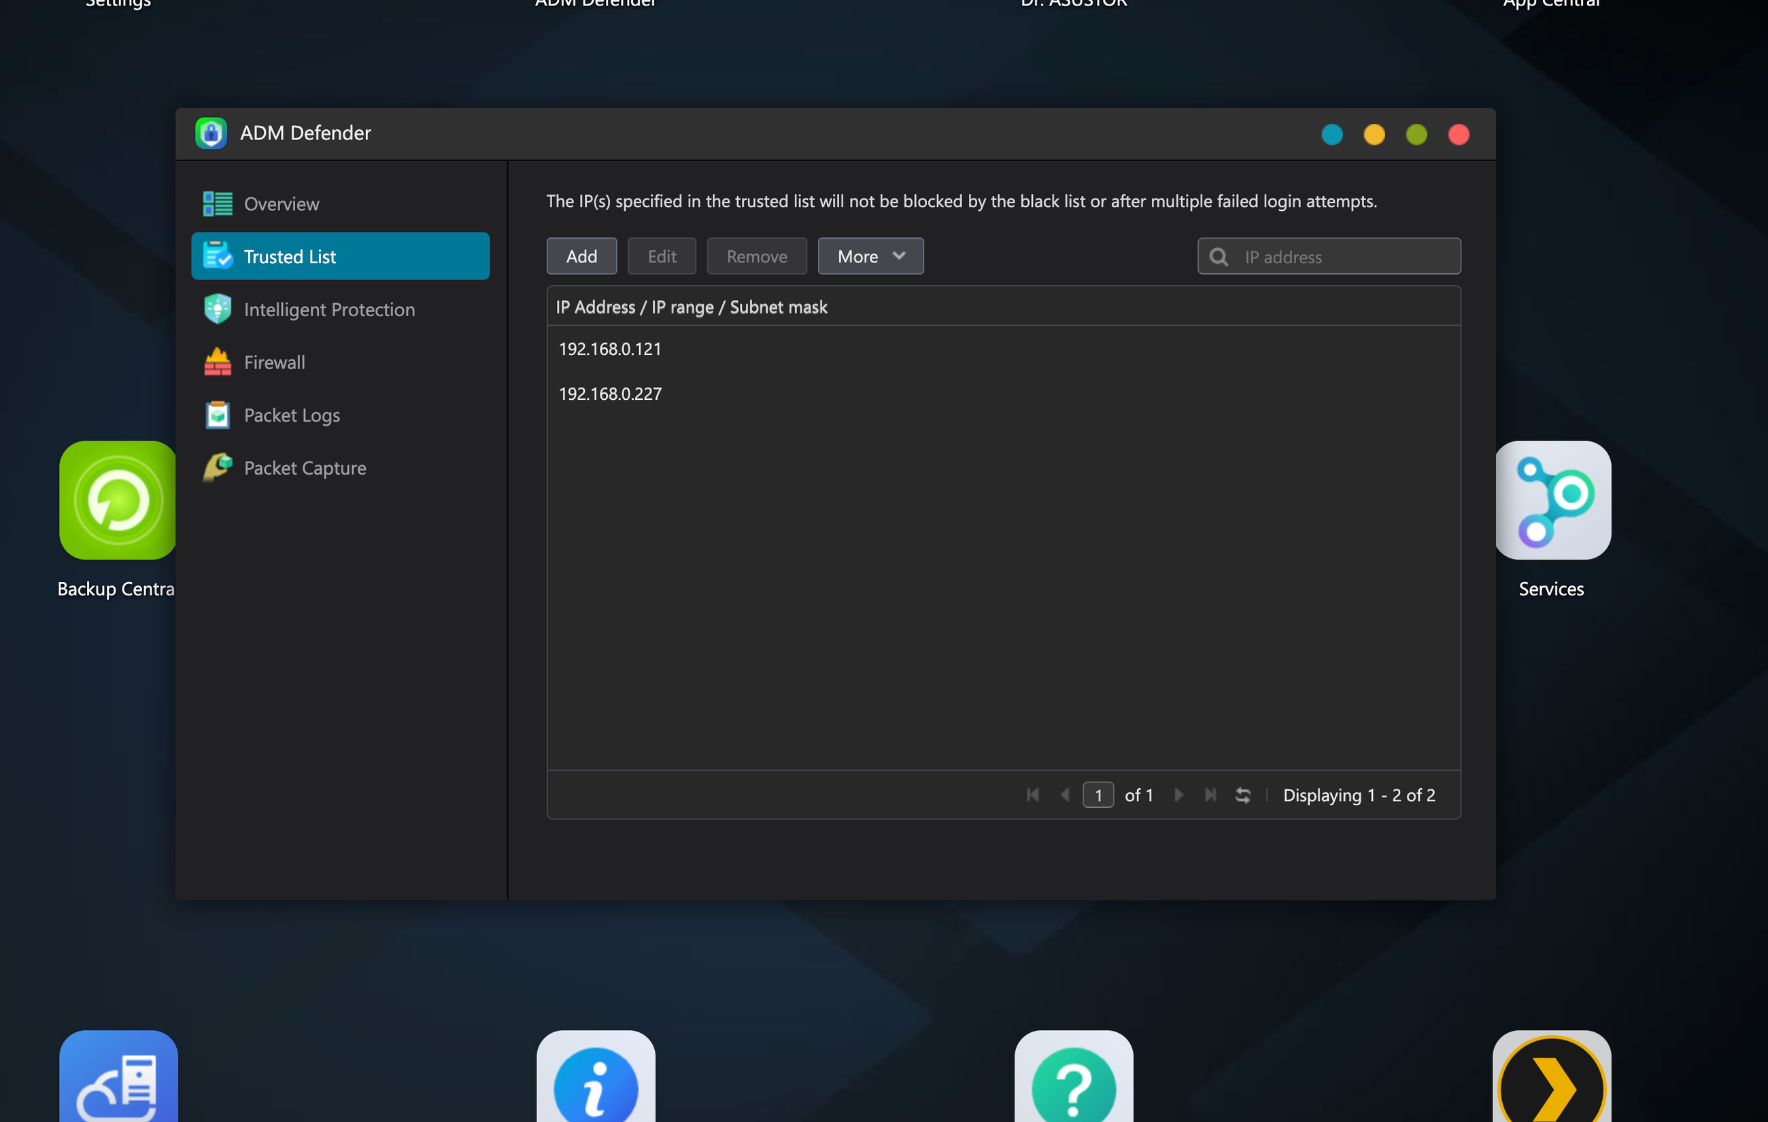Focus the IP address search field
The width and height of the screenshot is (1768, 1122).
tap(1329, 256)
